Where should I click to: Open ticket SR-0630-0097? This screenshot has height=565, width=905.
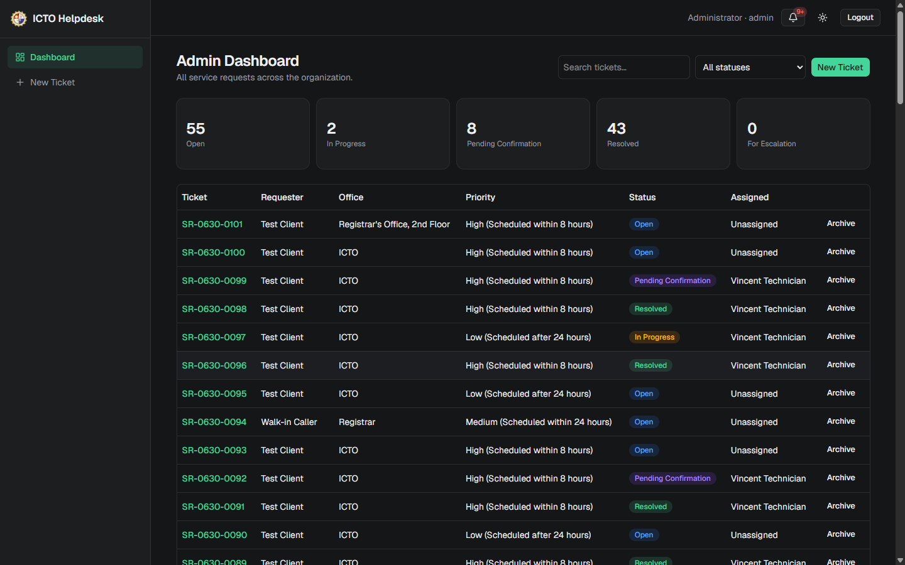point(214,337)
